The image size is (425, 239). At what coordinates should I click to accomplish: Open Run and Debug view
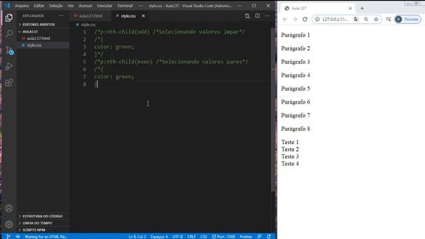pyautogui.click(x=9, y=66)
